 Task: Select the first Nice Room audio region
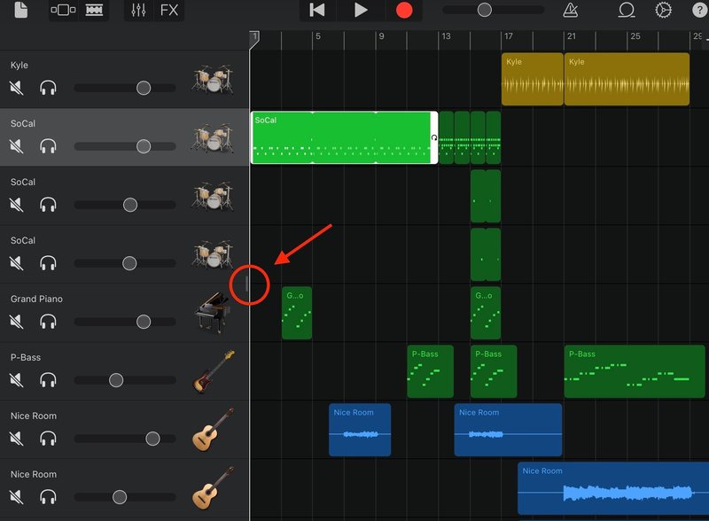360,430
